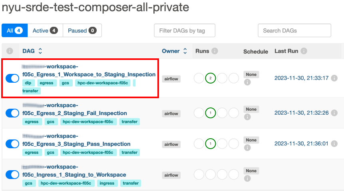Pause the Egress_2_Staging_Fail_Inspection DAG switch
The image size is (344, 191).
coord(12,113)
